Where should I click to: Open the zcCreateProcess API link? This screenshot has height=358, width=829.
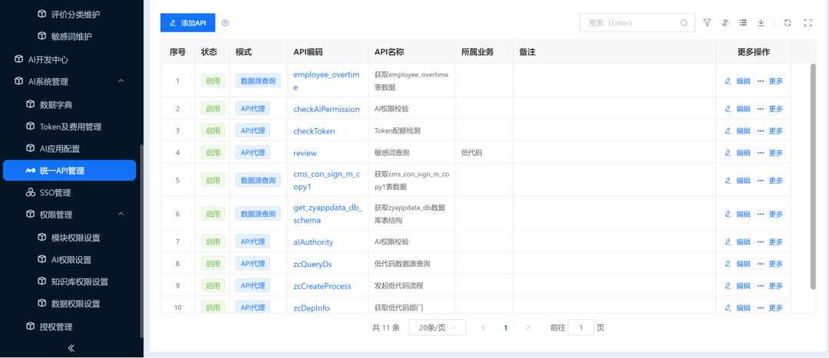(x=322, y=286)
